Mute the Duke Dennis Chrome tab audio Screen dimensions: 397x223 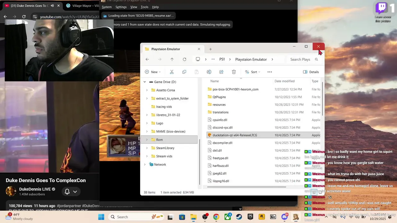point(52,6)
